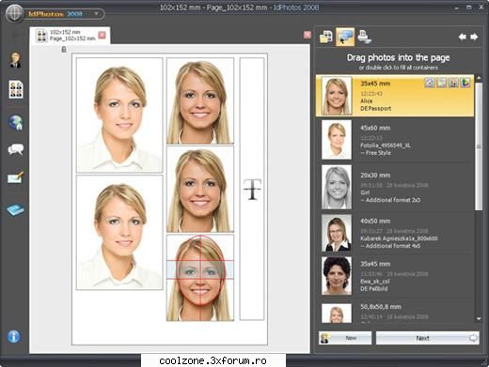Select the grayscale Girl 20x30 thumbnail

pyautogui.click(x=337, y=187)
